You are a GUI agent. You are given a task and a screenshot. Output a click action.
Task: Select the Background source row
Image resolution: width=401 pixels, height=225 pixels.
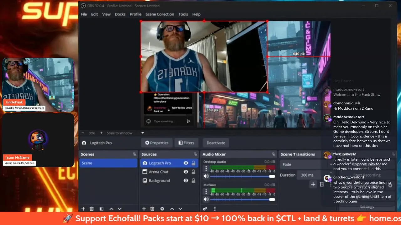point(169,181)
